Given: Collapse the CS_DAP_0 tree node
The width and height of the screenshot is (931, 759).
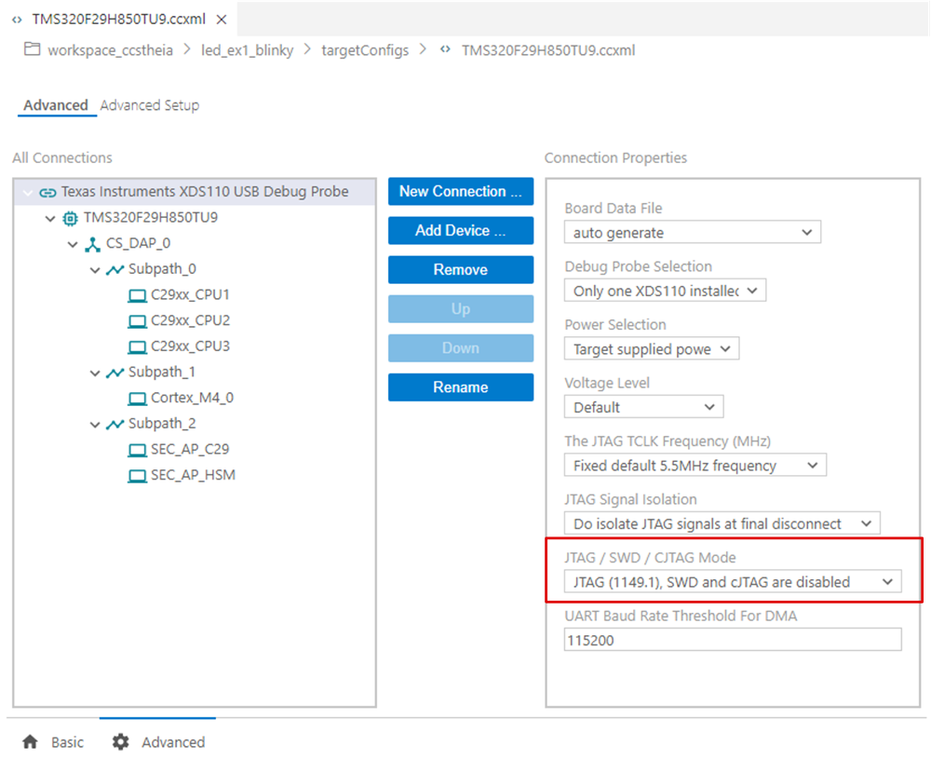Looking at the screenshot, I should point(73,244).
